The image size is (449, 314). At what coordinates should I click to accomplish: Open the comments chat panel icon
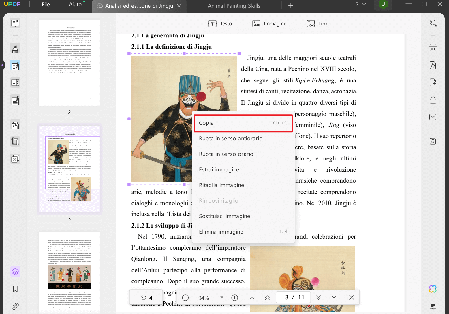(x=433, y=306)
